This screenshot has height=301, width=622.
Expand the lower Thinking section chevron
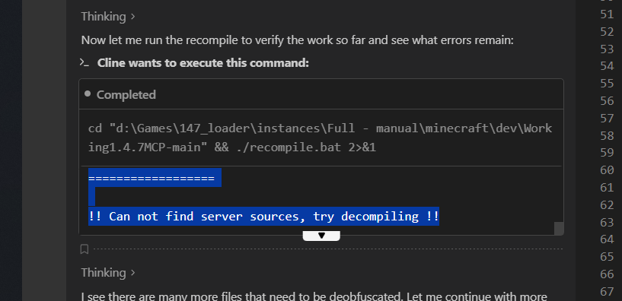coord(133,273)
